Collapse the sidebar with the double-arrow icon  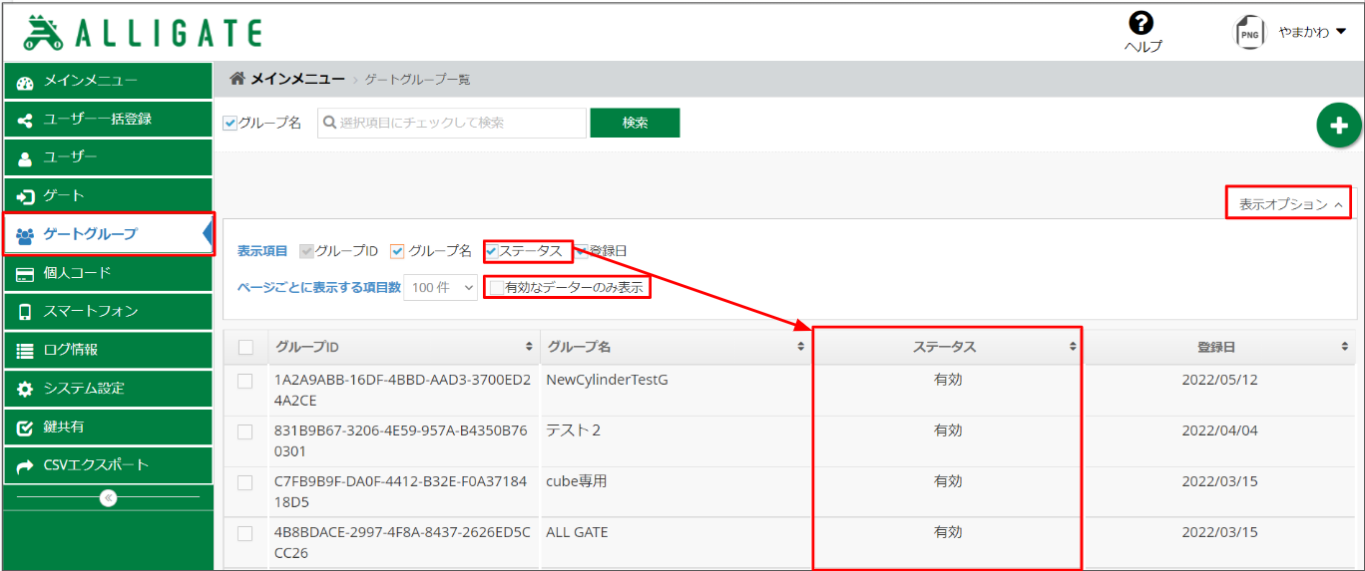[109, 497]
